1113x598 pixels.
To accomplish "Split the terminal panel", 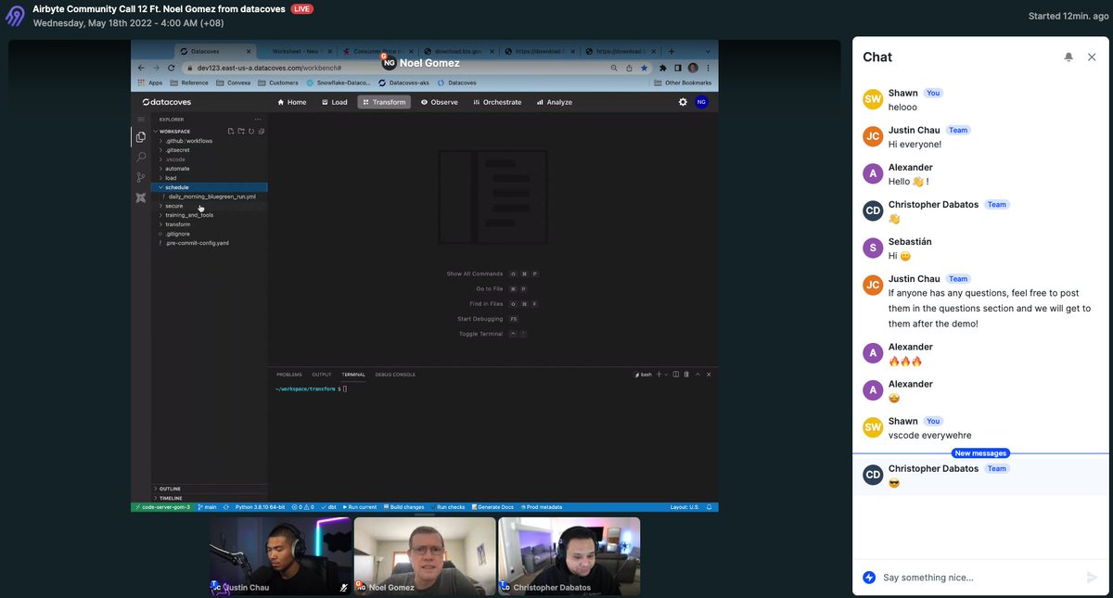I will [x=676, y=375].
